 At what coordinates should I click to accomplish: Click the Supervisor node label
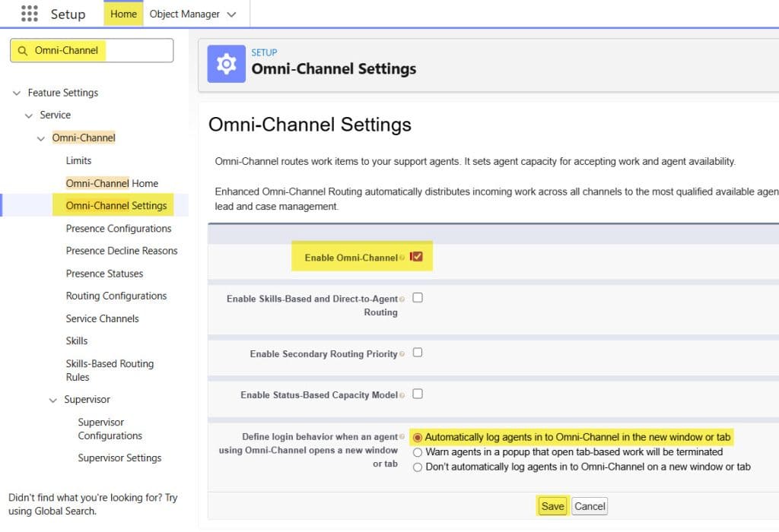tap(87, 400)
